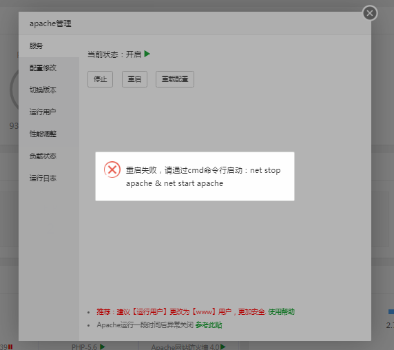Select the 服务 tab in the sidebar
This screenshot has height=350, width=394.
49,46
